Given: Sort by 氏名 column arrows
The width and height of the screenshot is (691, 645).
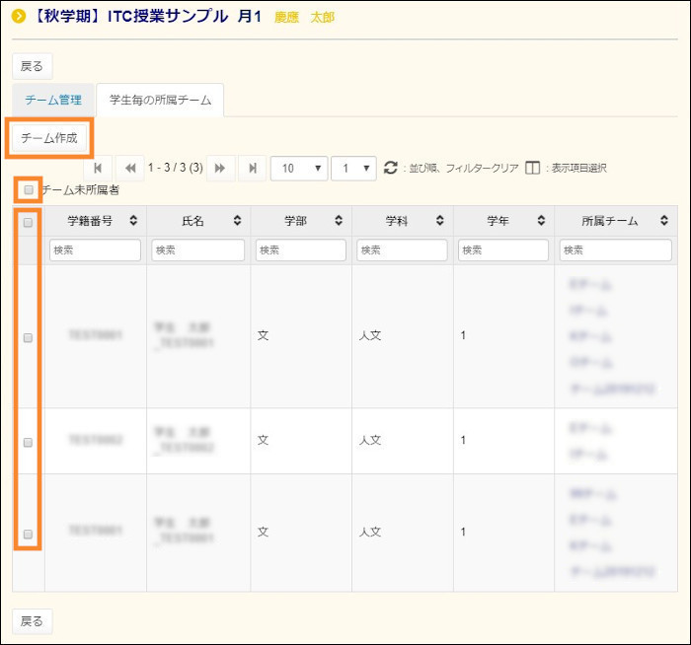Looking at the screenshot, I should pos(237,222).
